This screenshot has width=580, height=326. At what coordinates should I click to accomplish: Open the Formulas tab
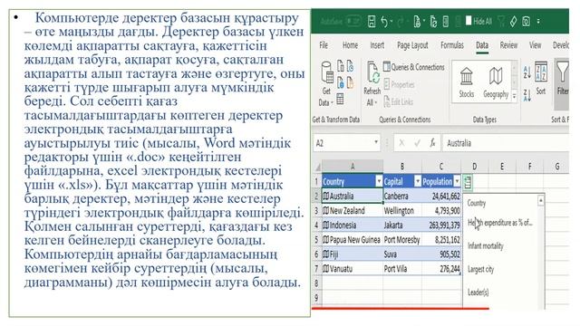pos(452,45)
